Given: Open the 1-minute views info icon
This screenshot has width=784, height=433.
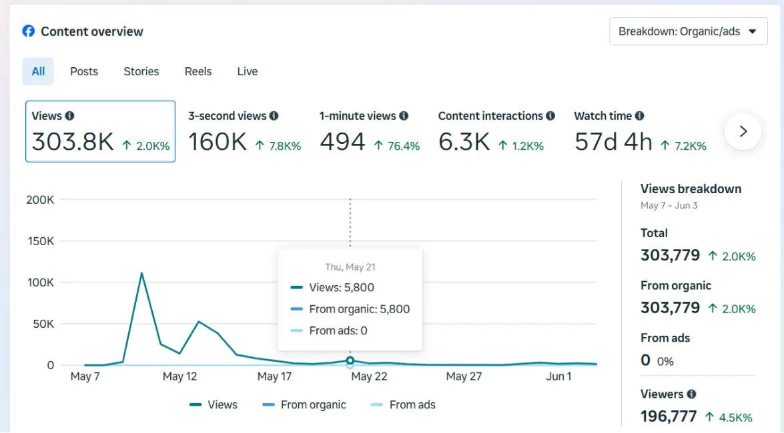Looking at the screenshot, I should click(x=404, y=116).
